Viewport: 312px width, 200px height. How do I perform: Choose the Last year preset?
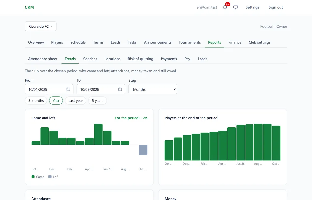click(76, 101)
